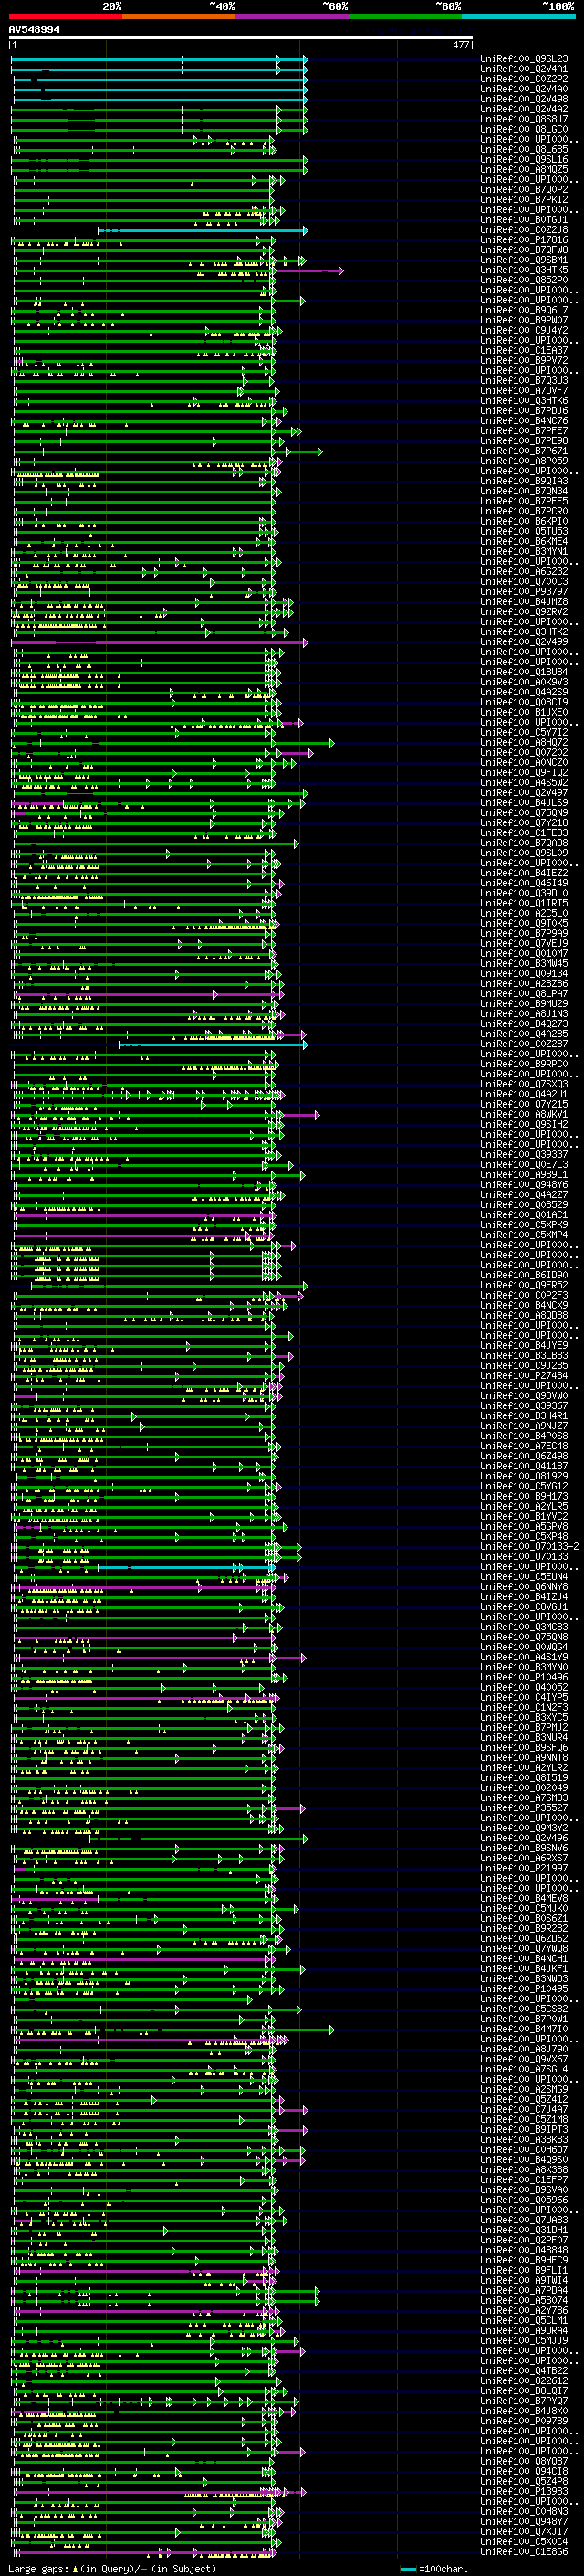584x2576 pixels.
Task: Select hit UniRef100_C0Z2P2
Action: (x=524, y=79)
